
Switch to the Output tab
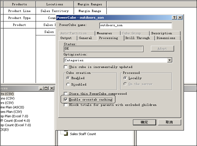point(68,38)
